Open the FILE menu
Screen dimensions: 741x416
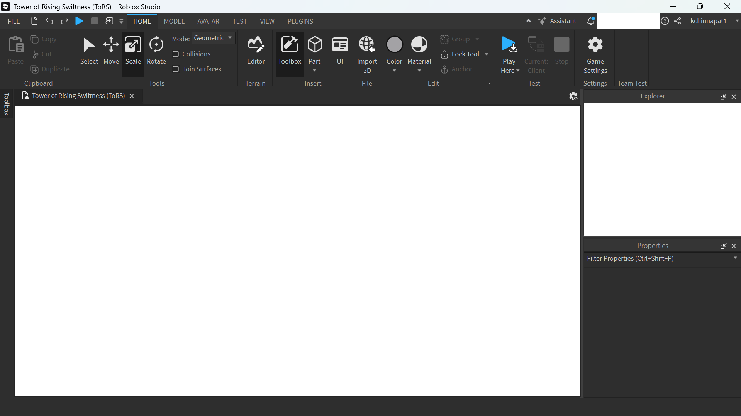(x=14, y=21)
